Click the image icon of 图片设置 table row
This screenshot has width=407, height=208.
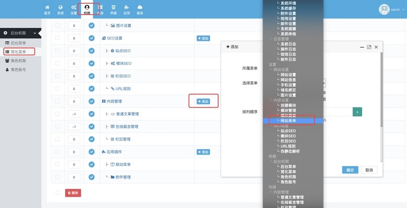[112, 25]
